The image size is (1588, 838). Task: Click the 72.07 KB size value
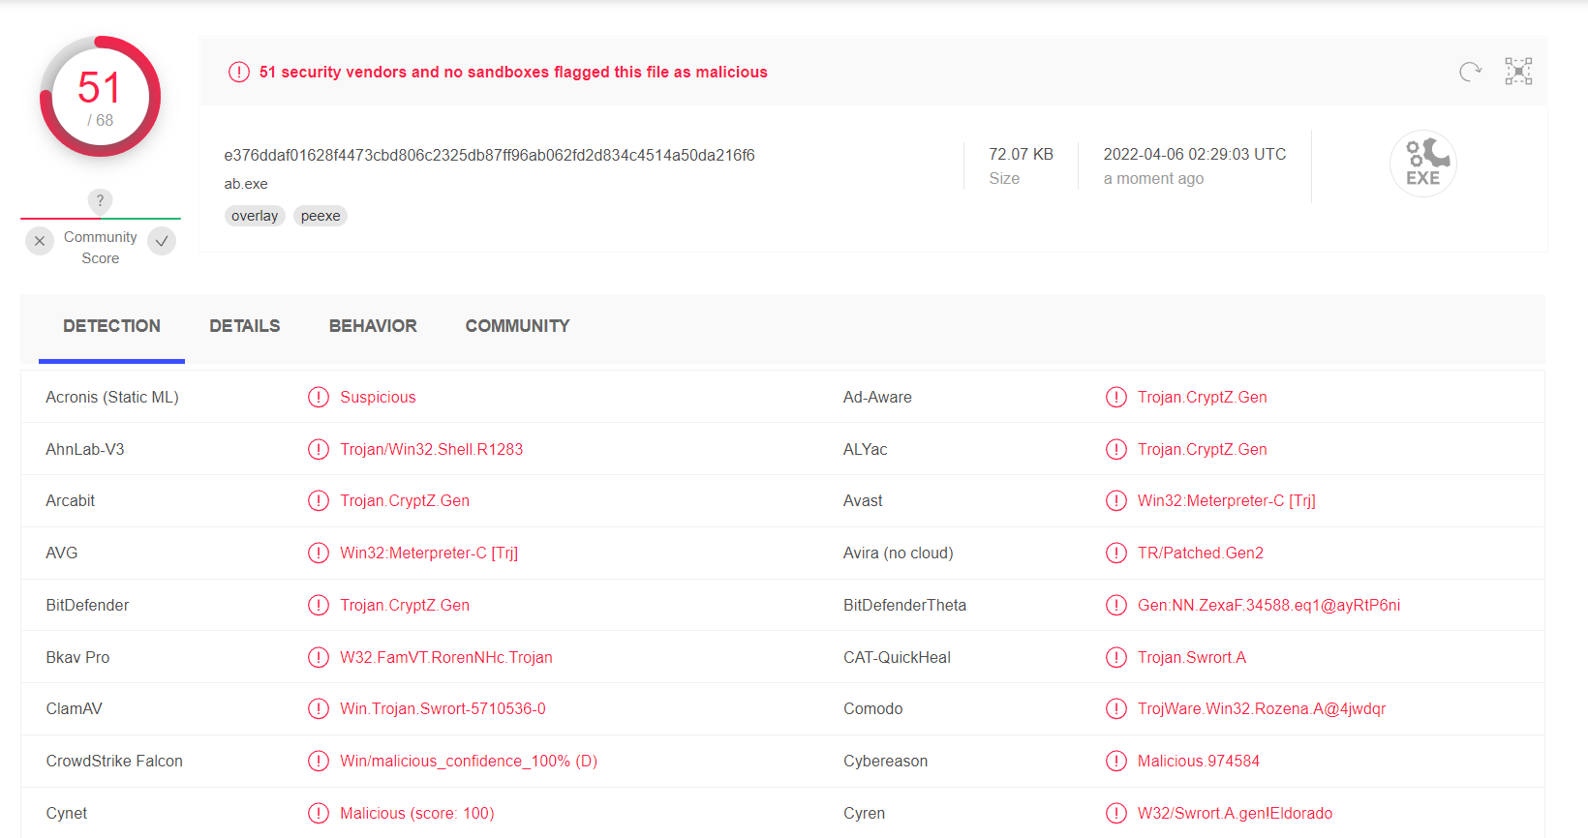(x=1022, y=155)
